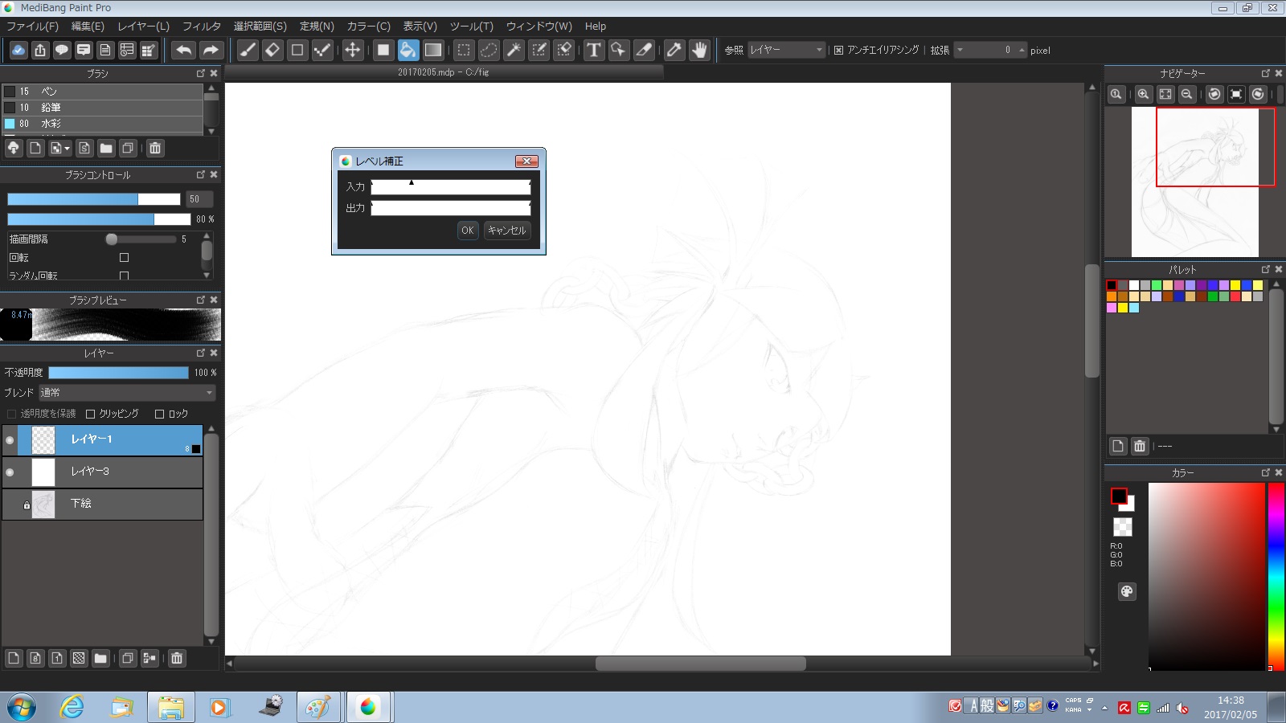Pop out the ブラシ brush panel
Image resolution: width=1286 pixels, height=723 pixels.
pos(200,73)
